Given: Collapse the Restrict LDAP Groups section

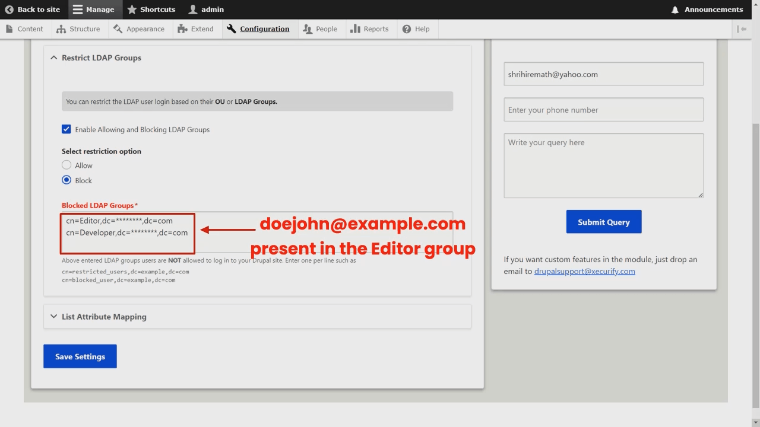Looking at the screenshot, I should pyautogui.click(x=53, y=58).
